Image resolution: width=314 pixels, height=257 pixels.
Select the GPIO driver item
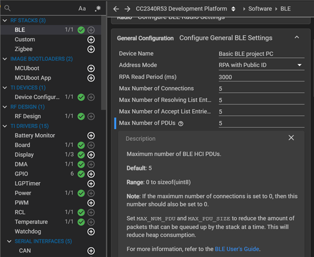21,174
